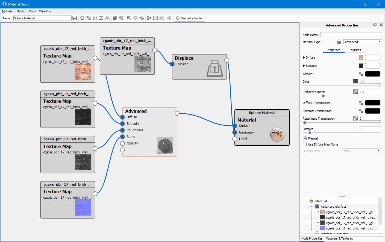The image size is (385, 242).
Task: Open the Opacity Mode dropdown
Action: click(361, 151)
